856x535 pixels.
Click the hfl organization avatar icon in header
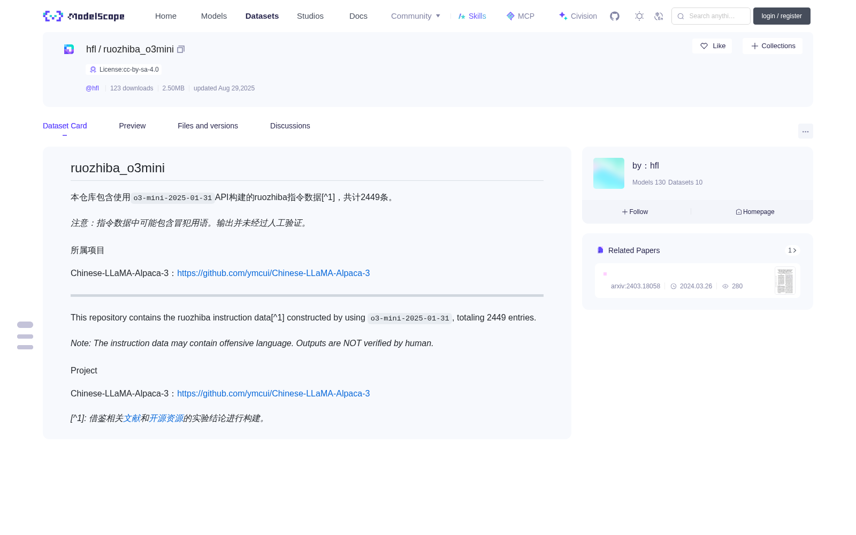coord(69,49)
